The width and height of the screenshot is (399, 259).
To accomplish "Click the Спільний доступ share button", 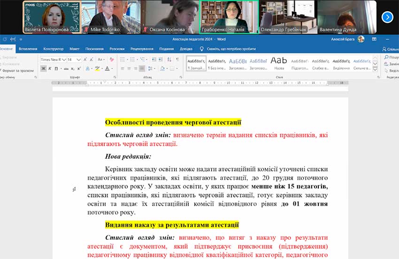I will coord(390,49).
